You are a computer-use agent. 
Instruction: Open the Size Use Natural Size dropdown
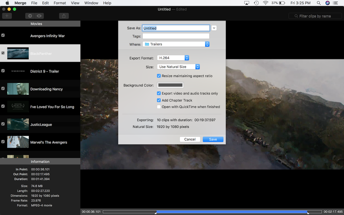[x=178, y=67]
